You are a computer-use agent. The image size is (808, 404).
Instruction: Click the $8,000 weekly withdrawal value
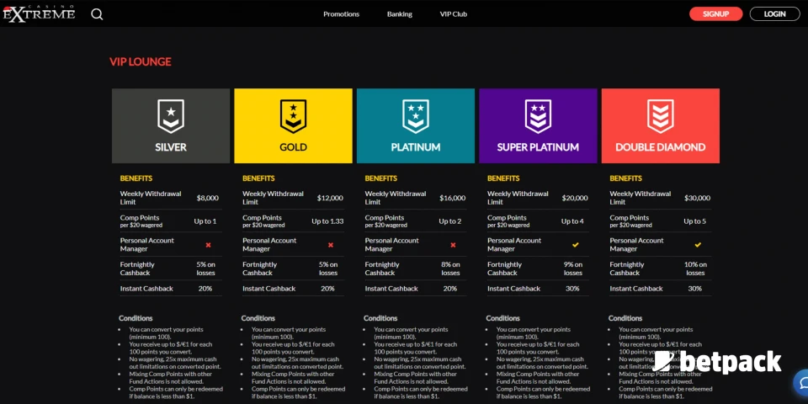pos(208,198)
